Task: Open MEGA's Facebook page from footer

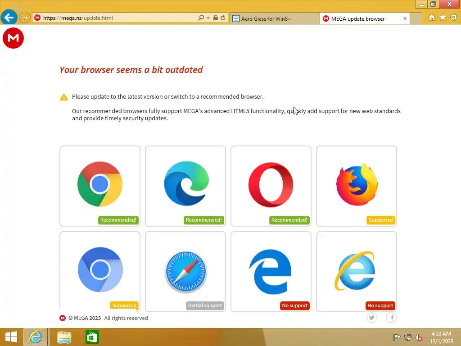Action: [x=392, y=318]
